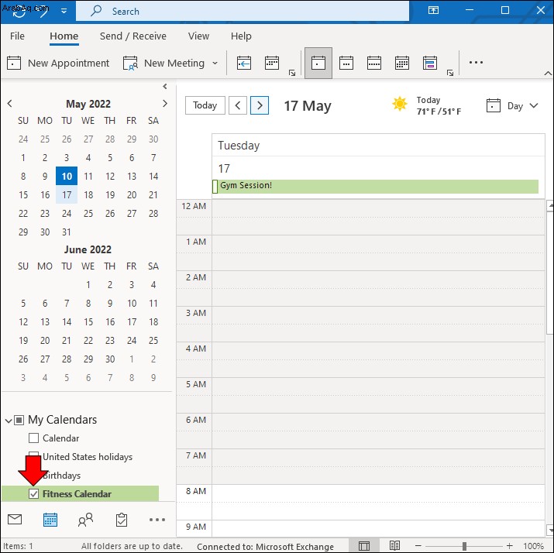This screenshot has width=554, height=553.
Task: Show more navigation options ellipsis
Action: click(x=157, y=520)
